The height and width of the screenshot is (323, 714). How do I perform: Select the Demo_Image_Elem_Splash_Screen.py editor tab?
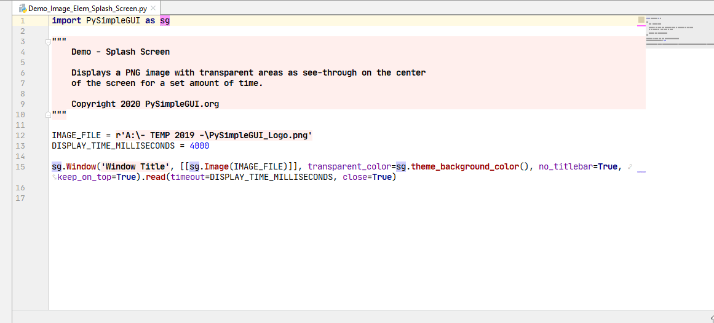tap(87, 8)
